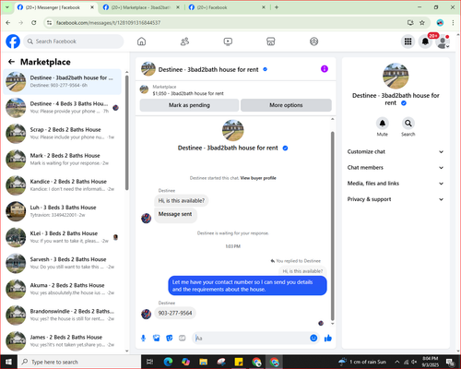Go back using Marketplace back arrow

pyautogui.click(x=11, y=62)
